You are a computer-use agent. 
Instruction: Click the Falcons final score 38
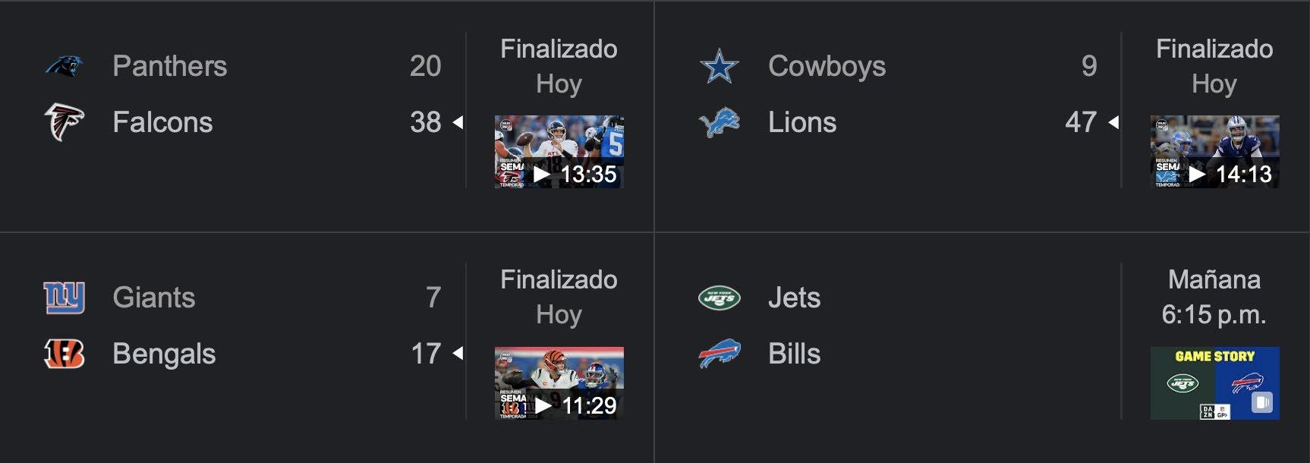(x=425, y=122)
